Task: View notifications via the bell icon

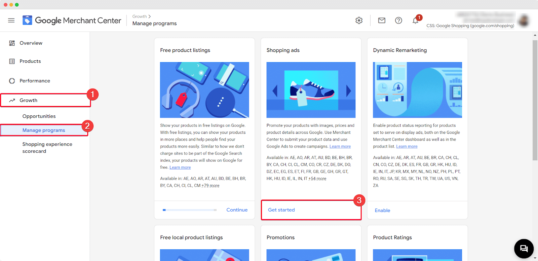Action: tap(416, 20)
